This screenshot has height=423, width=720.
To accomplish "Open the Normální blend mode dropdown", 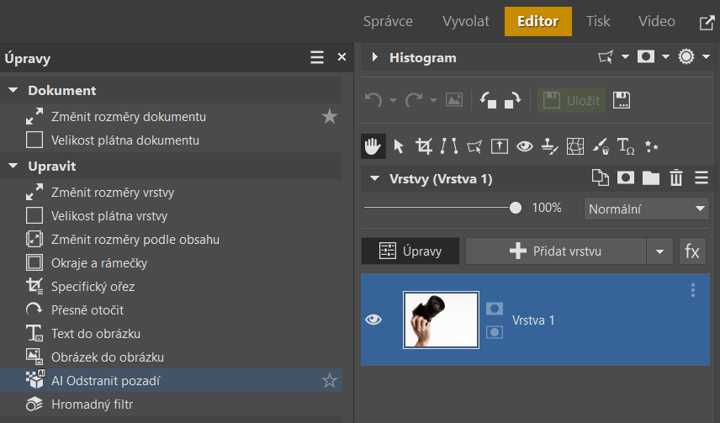I will [x=647, y=209].
